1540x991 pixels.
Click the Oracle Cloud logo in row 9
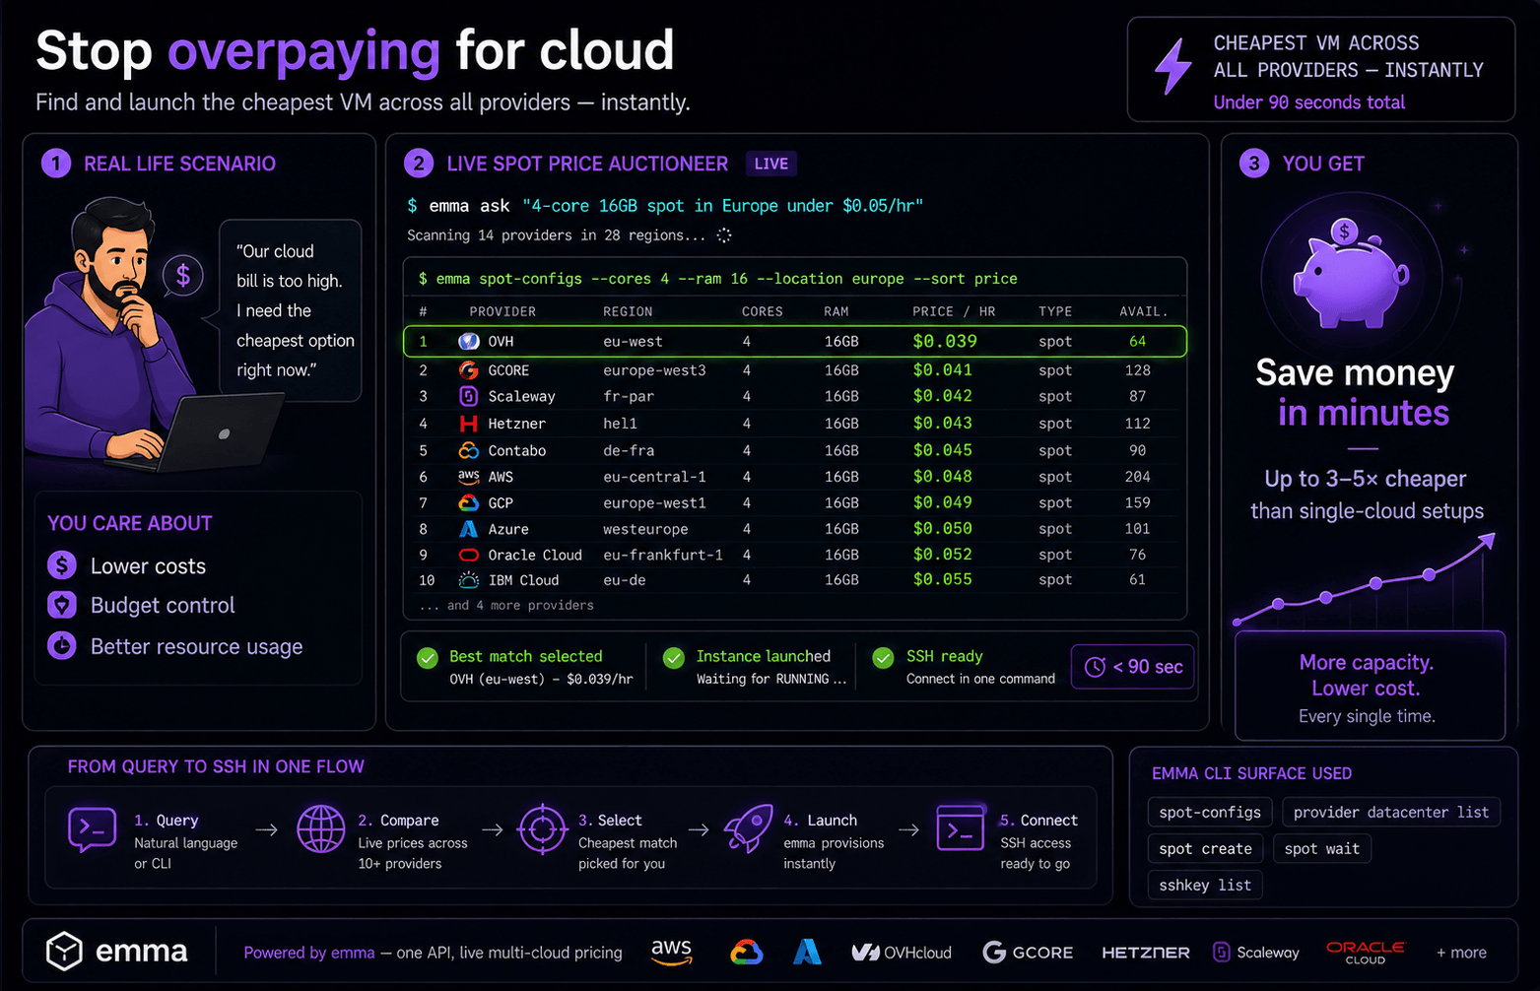pos(469,555)
